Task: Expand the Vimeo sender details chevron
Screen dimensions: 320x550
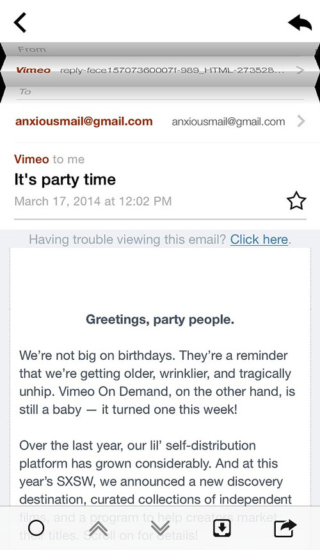Action: (x=300, y=70)
